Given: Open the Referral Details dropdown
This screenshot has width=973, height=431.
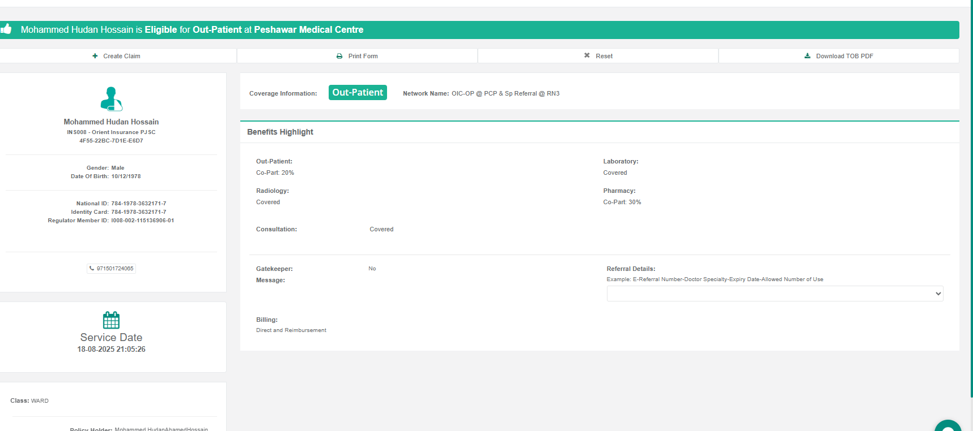Looking at the screenshot, I should point(774,294).
